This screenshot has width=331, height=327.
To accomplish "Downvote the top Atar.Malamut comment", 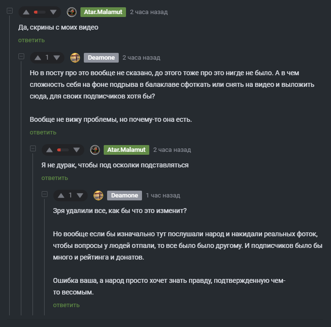I will 53,12.
